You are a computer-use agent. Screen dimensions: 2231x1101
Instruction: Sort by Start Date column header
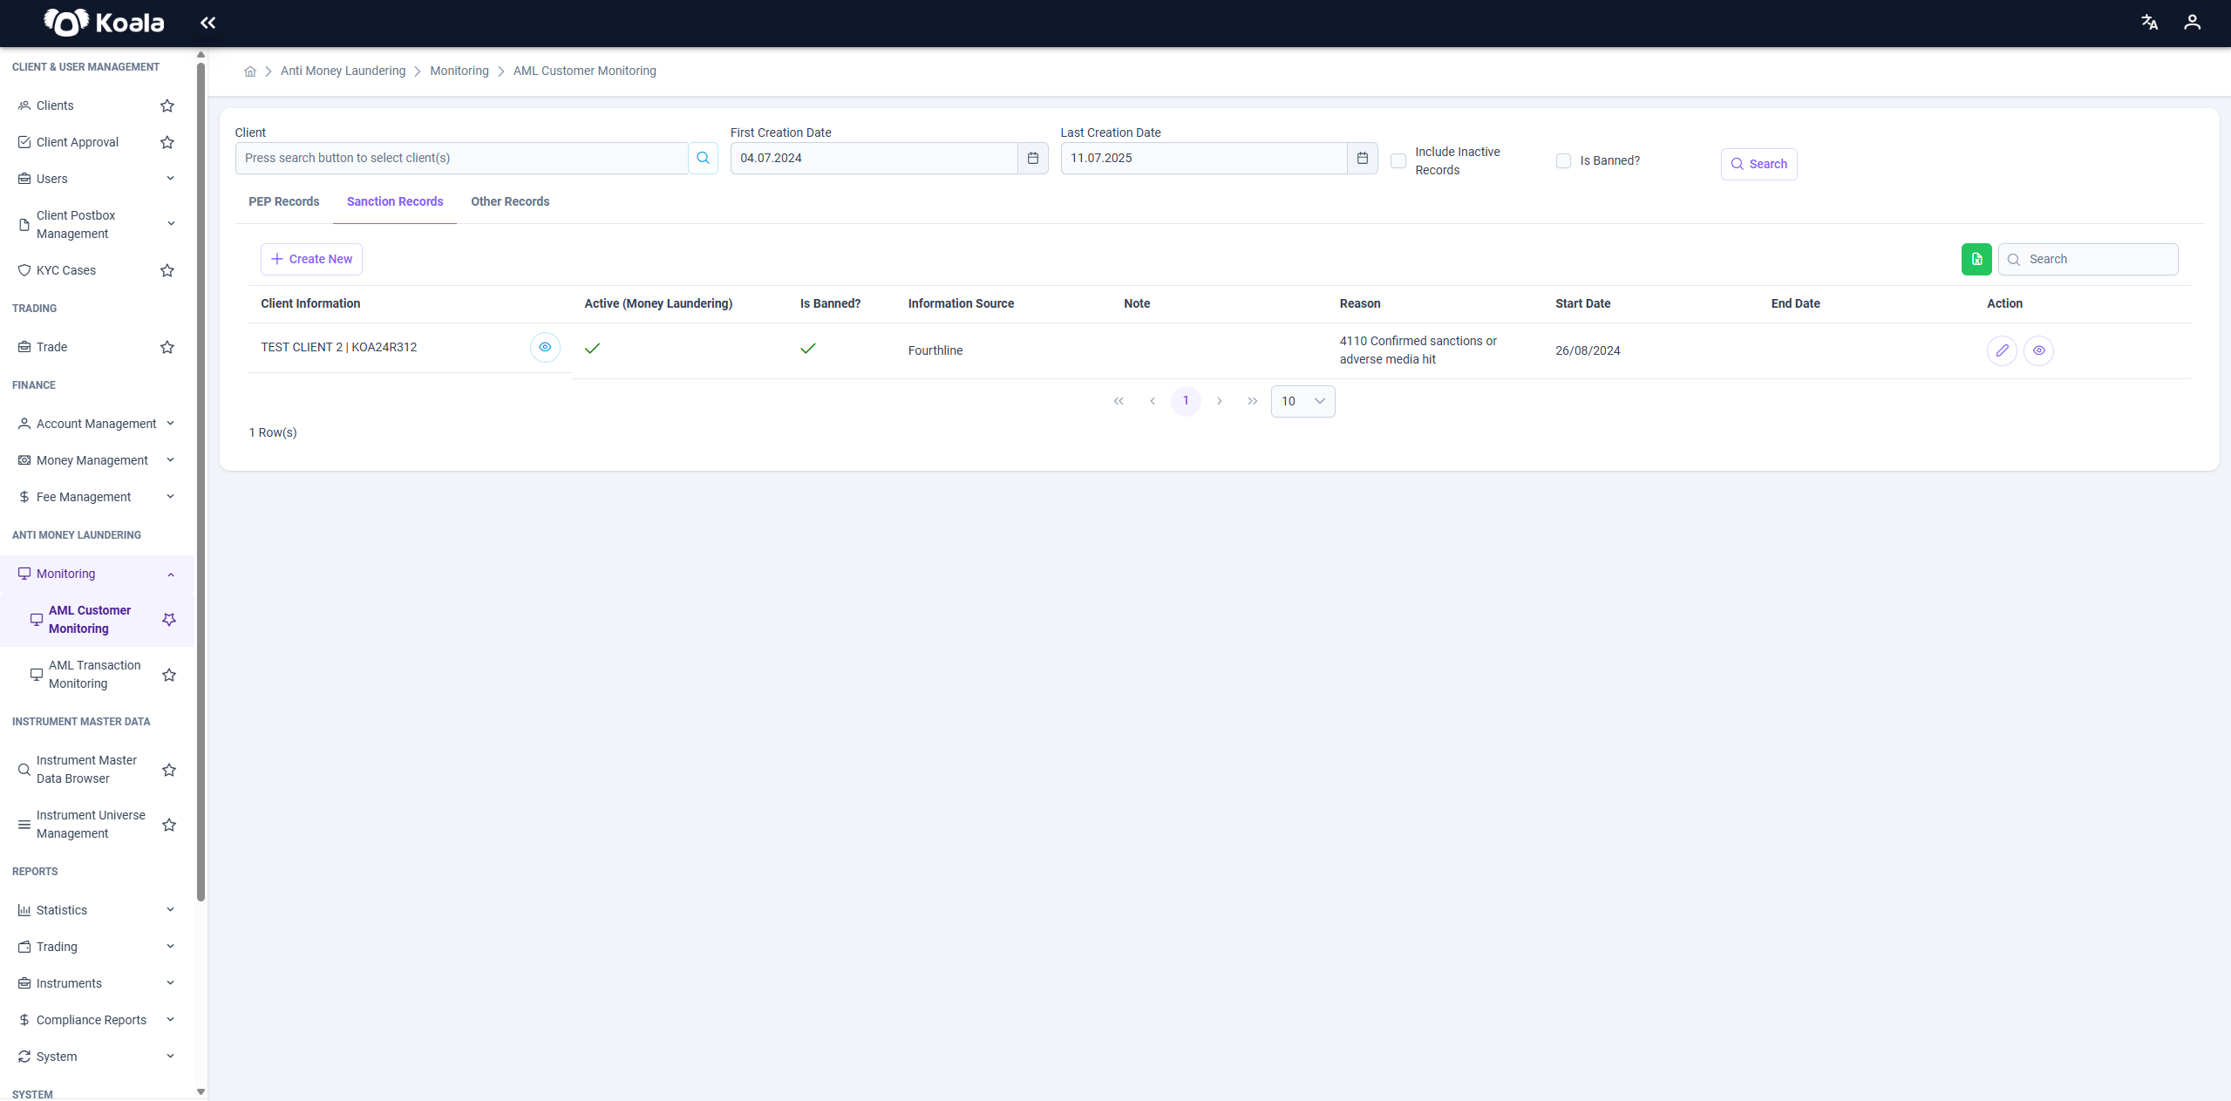[x=1582, y=303]
